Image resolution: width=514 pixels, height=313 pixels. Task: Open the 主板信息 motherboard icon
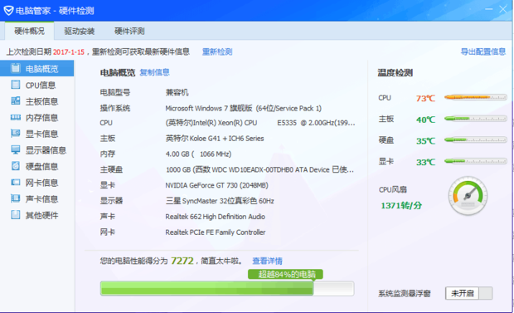(16, 100)
